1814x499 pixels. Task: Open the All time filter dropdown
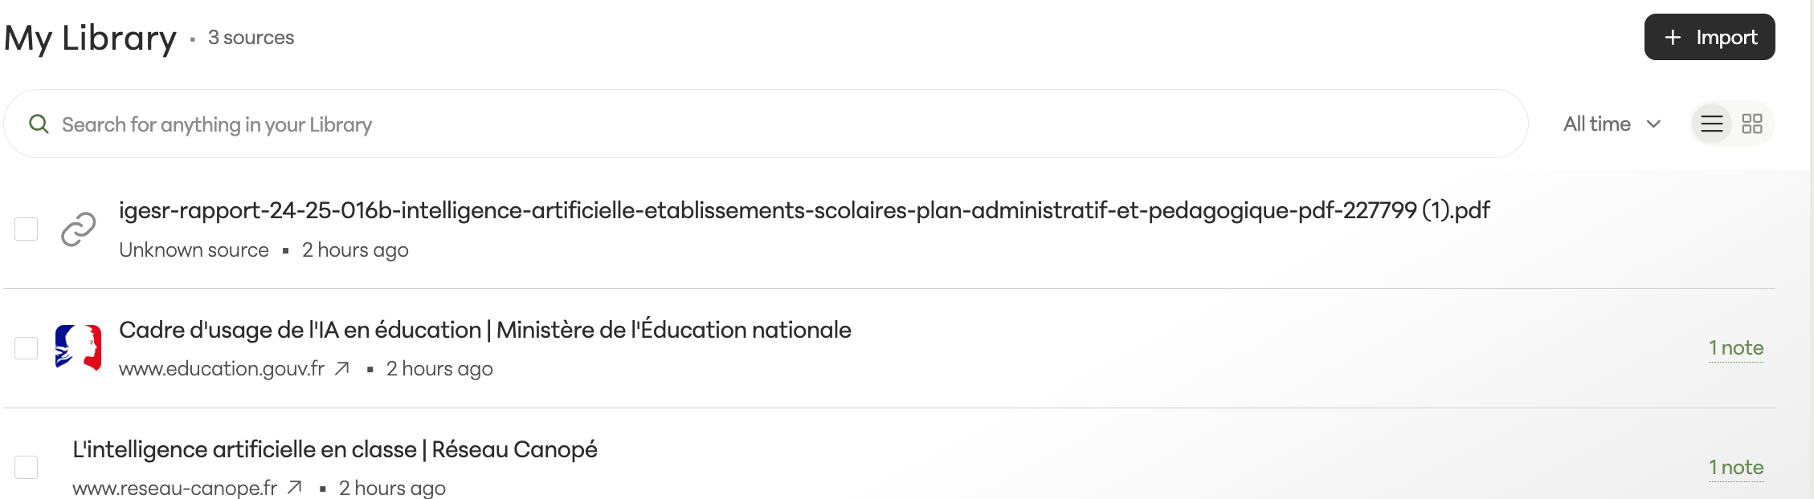pyautogui.click(x=1597, y=124)
